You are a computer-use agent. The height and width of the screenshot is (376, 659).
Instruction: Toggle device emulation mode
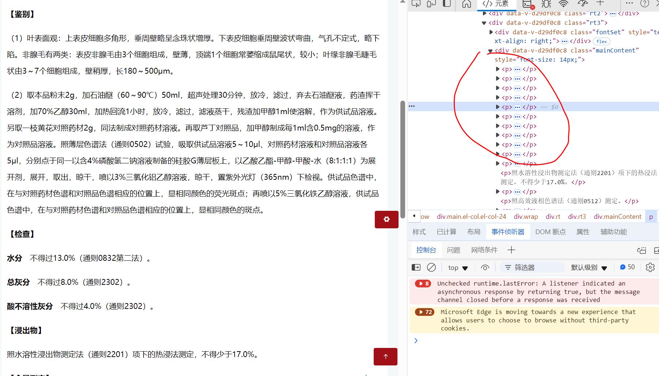(431, 4)
